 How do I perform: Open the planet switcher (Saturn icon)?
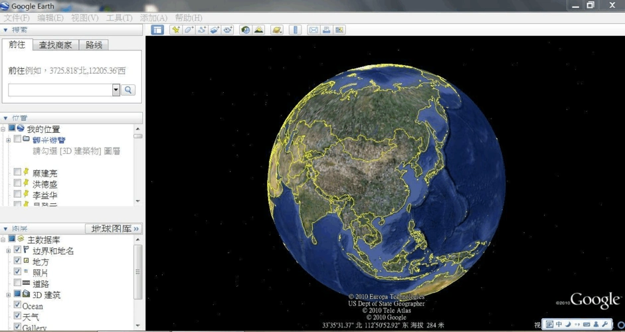276,29
